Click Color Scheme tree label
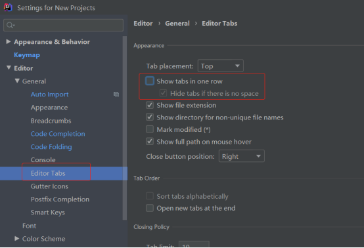364x248 pixels. 43,239
